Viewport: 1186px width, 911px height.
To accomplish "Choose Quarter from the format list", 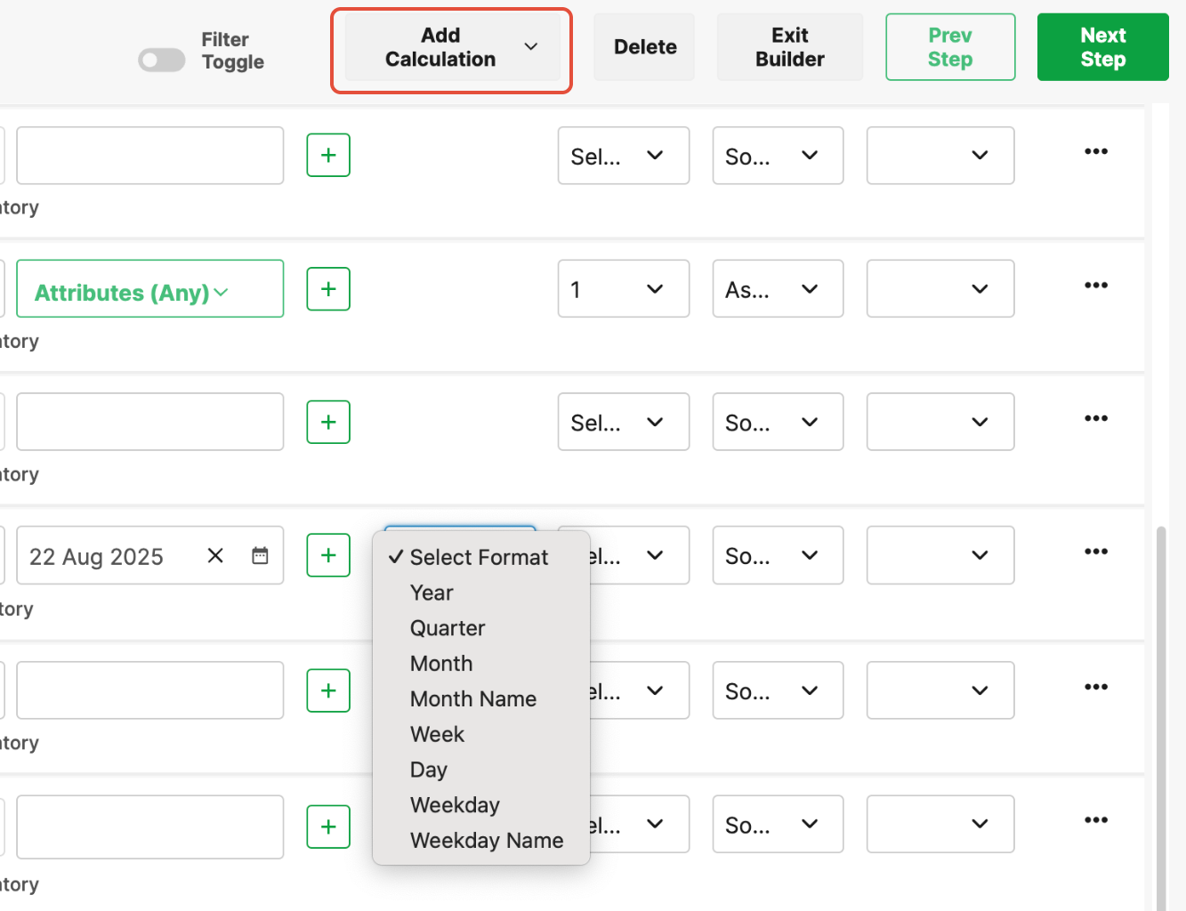I will pyautogui.click(x=448, y=628).
